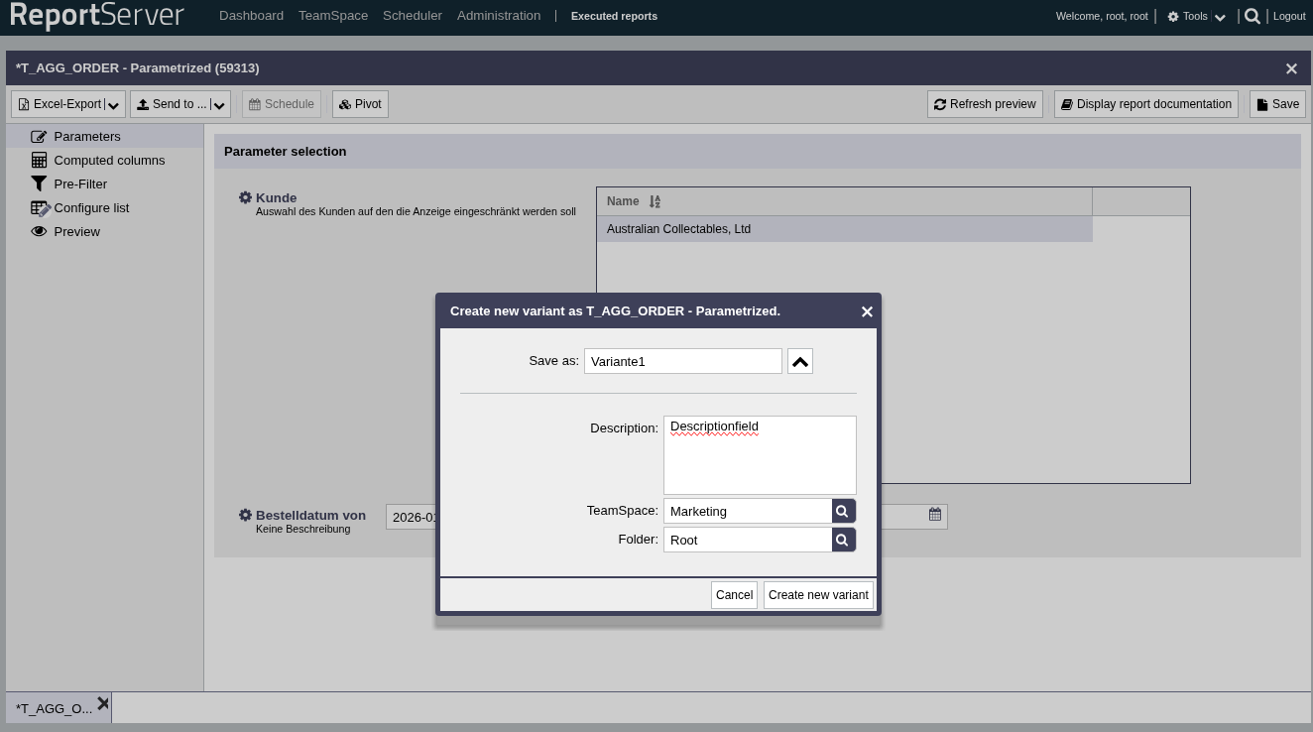Viewport: 1313px width, 732px height.
Task: Expand the Send to dropdown arrow
Action: 219,105
